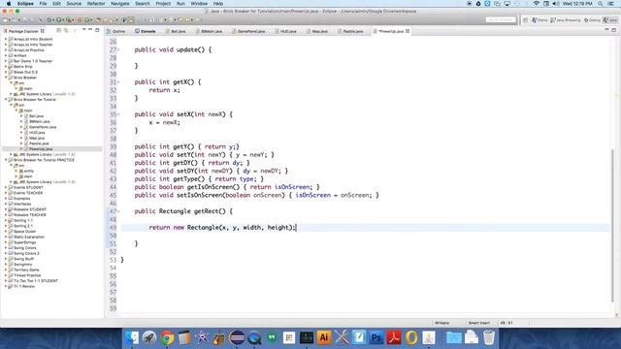This screenshot has width=621, height=349.
Task: Open the Project menu
Action: click(163, 4)
